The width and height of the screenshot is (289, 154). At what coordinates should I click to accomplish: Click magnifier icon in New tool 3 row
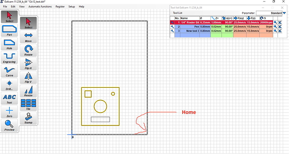275,31
